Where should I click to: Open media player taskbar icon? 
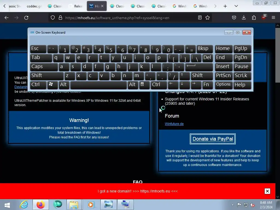tap(91, 205)
